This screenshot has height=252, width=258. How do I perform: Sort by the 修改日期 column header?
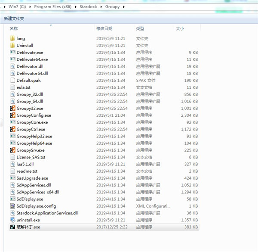click(104, 28)
